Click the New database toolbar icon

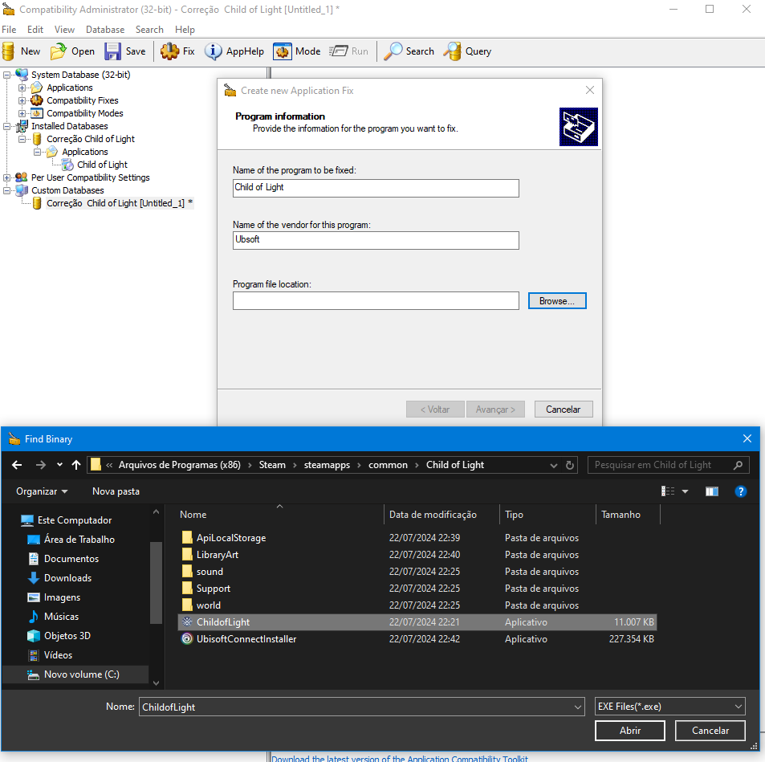point(8,51)
